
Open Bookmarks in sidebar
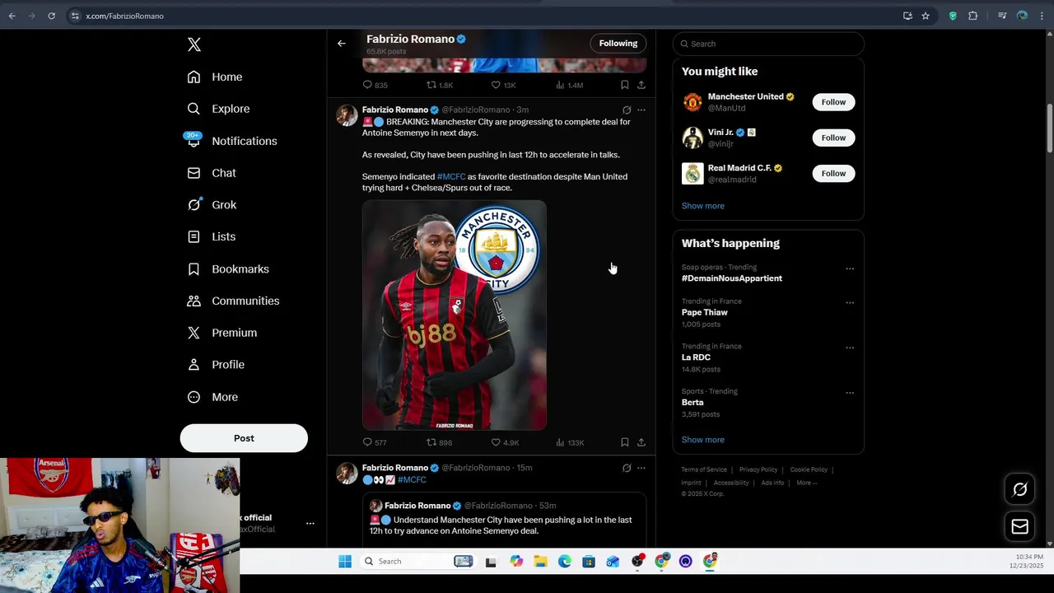click(x=227, y=269)
